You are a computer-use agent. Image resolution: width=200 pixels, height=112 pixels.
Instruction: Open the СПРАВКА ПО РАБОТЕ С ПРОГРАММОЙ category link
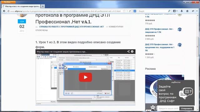[72, 27]
